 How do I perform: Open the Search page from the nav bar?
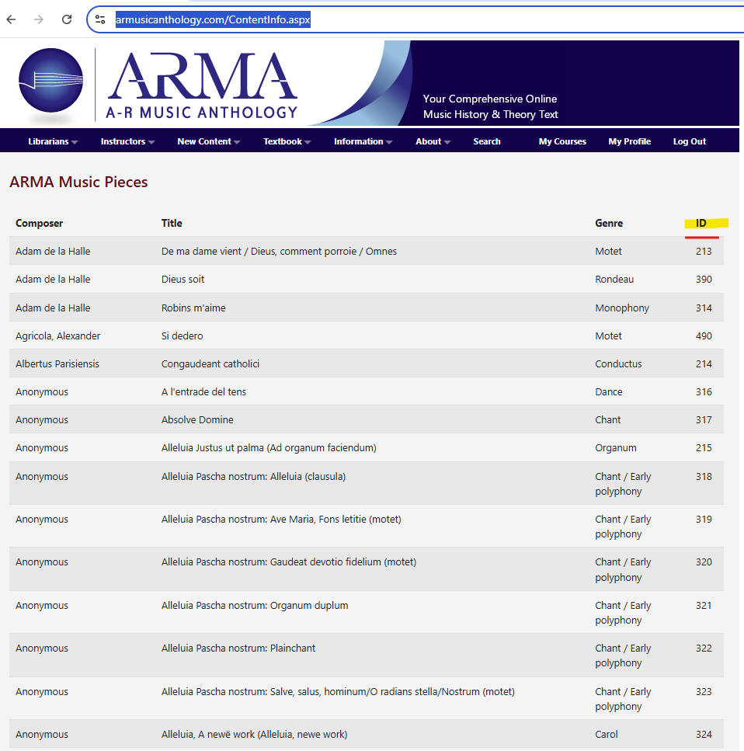487,141
